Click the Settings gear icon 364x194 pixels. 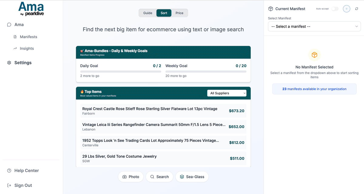coord(9,63)
